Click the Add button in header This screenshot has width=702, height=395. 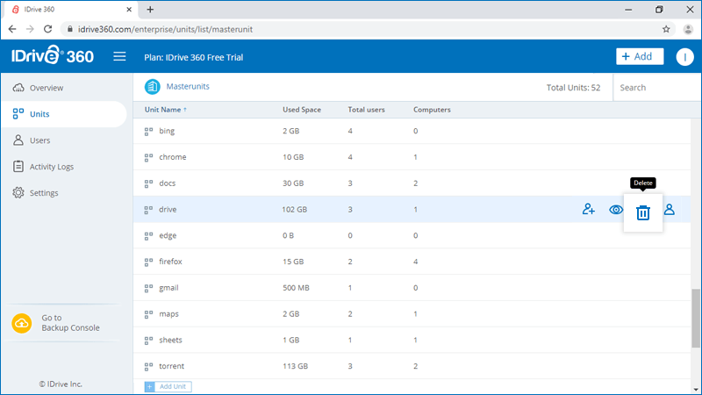pos(640,56)
